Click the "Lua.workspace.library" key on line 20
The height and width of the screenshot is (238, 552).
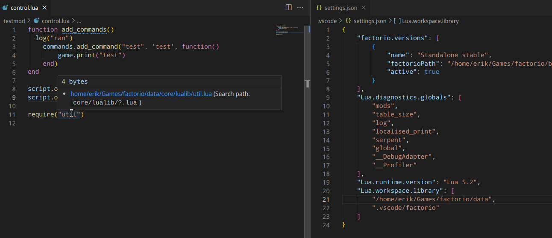click(x=400, y=191)
